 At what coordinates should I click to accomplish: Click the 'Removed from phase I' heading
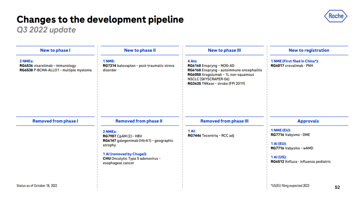(55, 121)
